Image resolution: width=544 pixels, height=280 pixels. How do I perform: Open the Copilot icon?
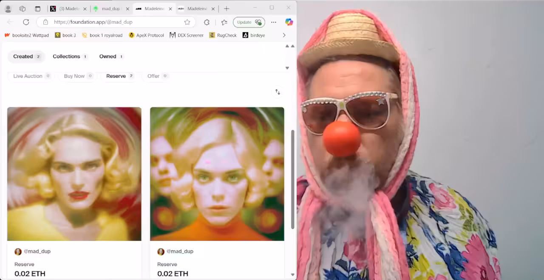(x=289, y=22)
